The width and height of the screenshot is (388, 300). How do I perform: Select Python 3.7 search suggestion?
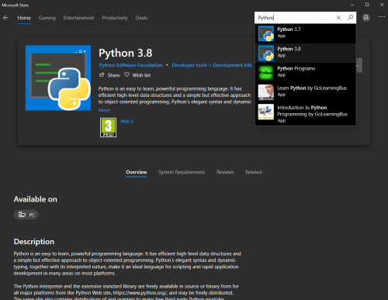tap(305, 33)
